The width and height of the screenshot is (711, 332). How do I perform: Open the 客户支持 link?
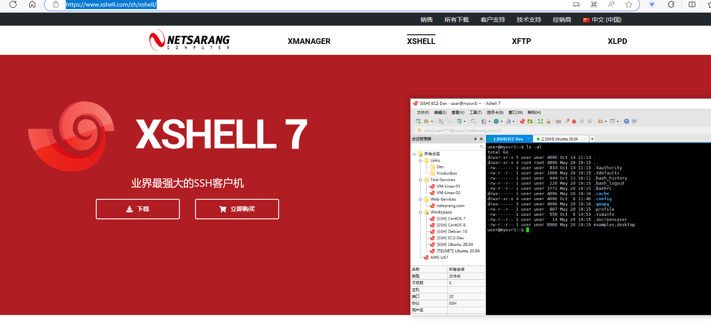pyautogui.click(x=493, y=20)
